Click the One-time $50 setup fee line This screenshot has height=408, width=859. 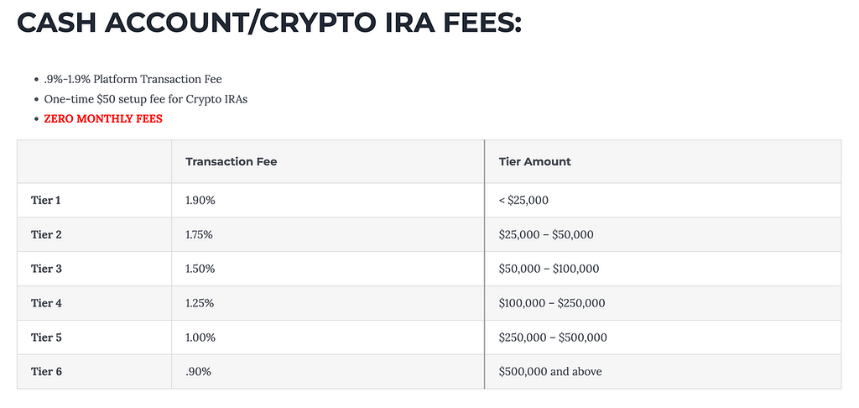(x=146, y=99)
